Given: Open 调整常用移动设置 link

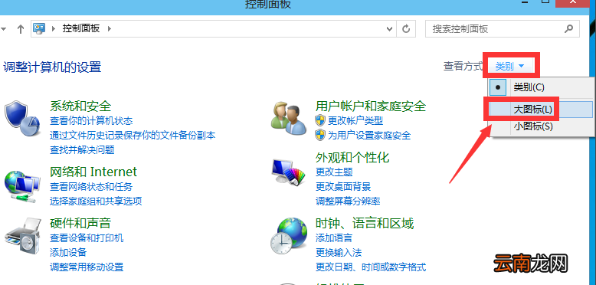Looking at the screenshot, I should point(87,267).
